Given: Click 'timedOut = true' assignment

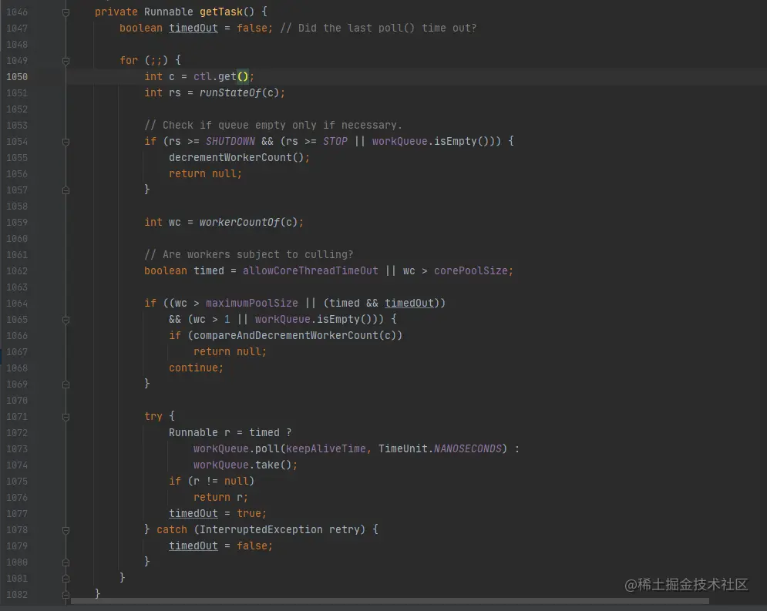Looking at the screenshot, I should point(215,513).
